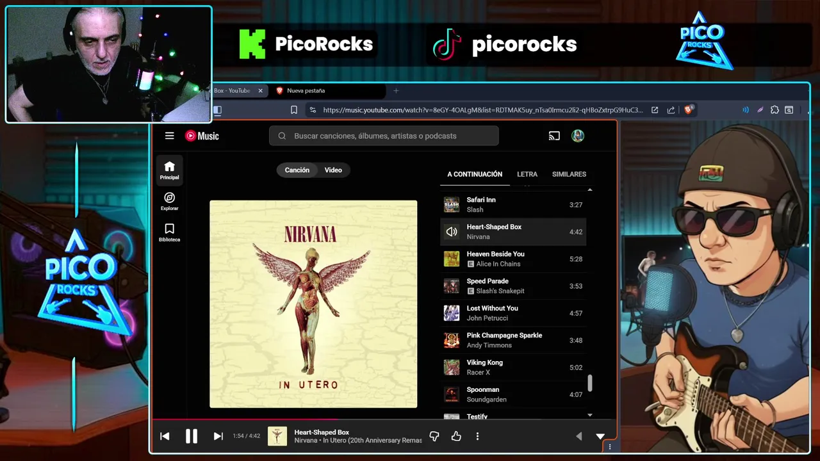Click the small three-dot button at window corner
The image size is (820, 461).
[x=609, y=447]
